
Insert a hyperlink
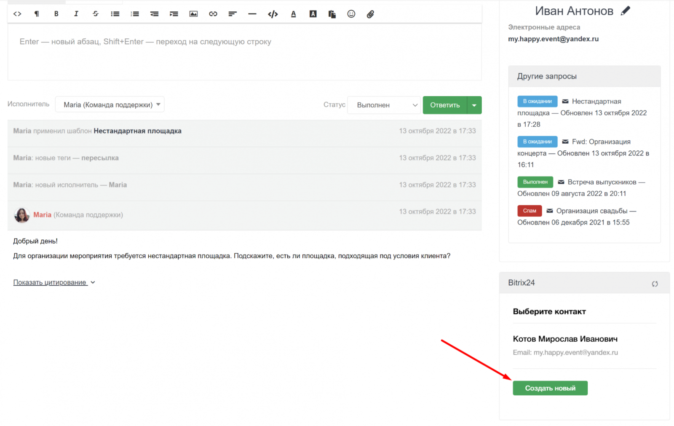[x=213, y=14]
